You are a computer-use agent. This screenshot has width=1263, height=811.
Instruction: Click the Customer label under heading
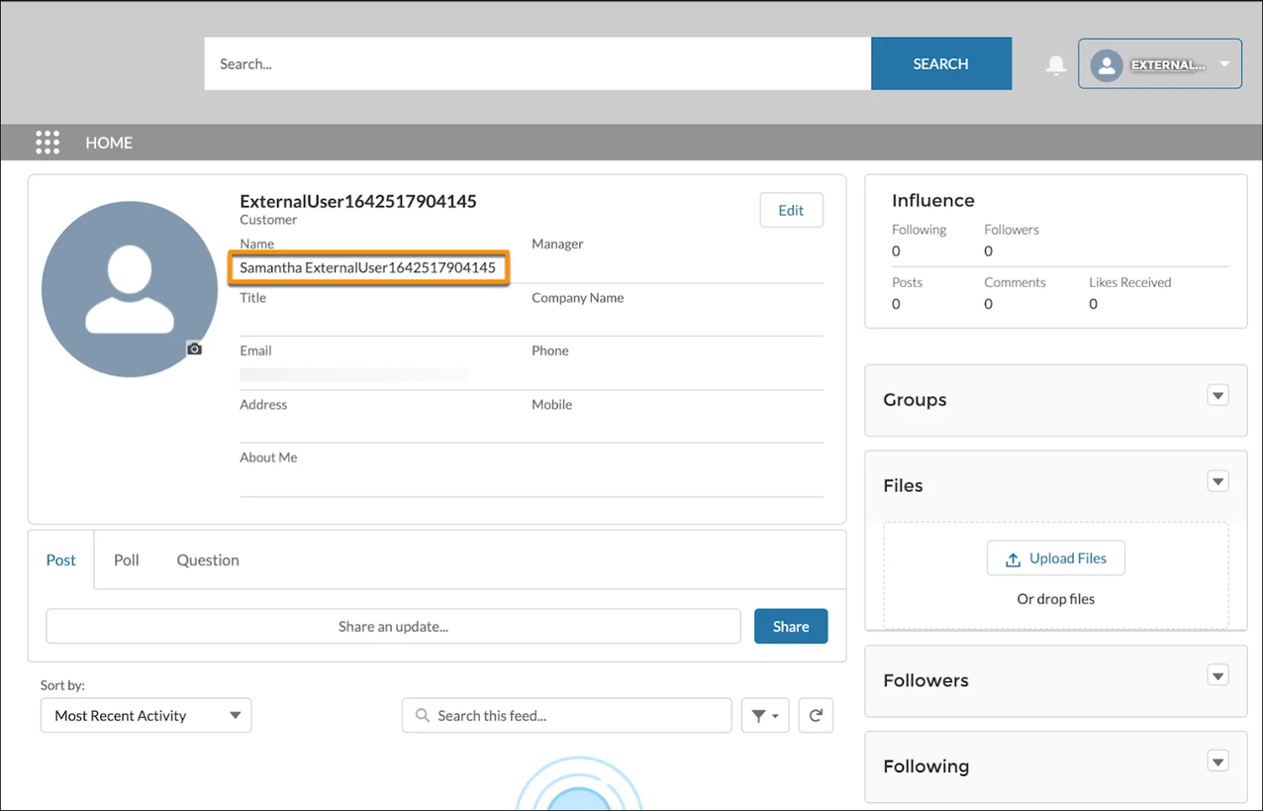click(268, 220)
